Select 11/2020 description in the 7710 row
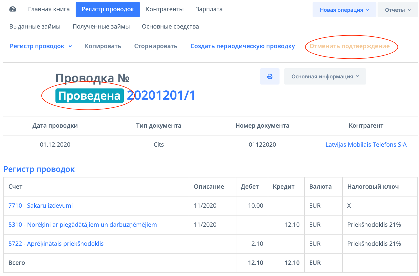419x276 pixels. tap(205, 206)
